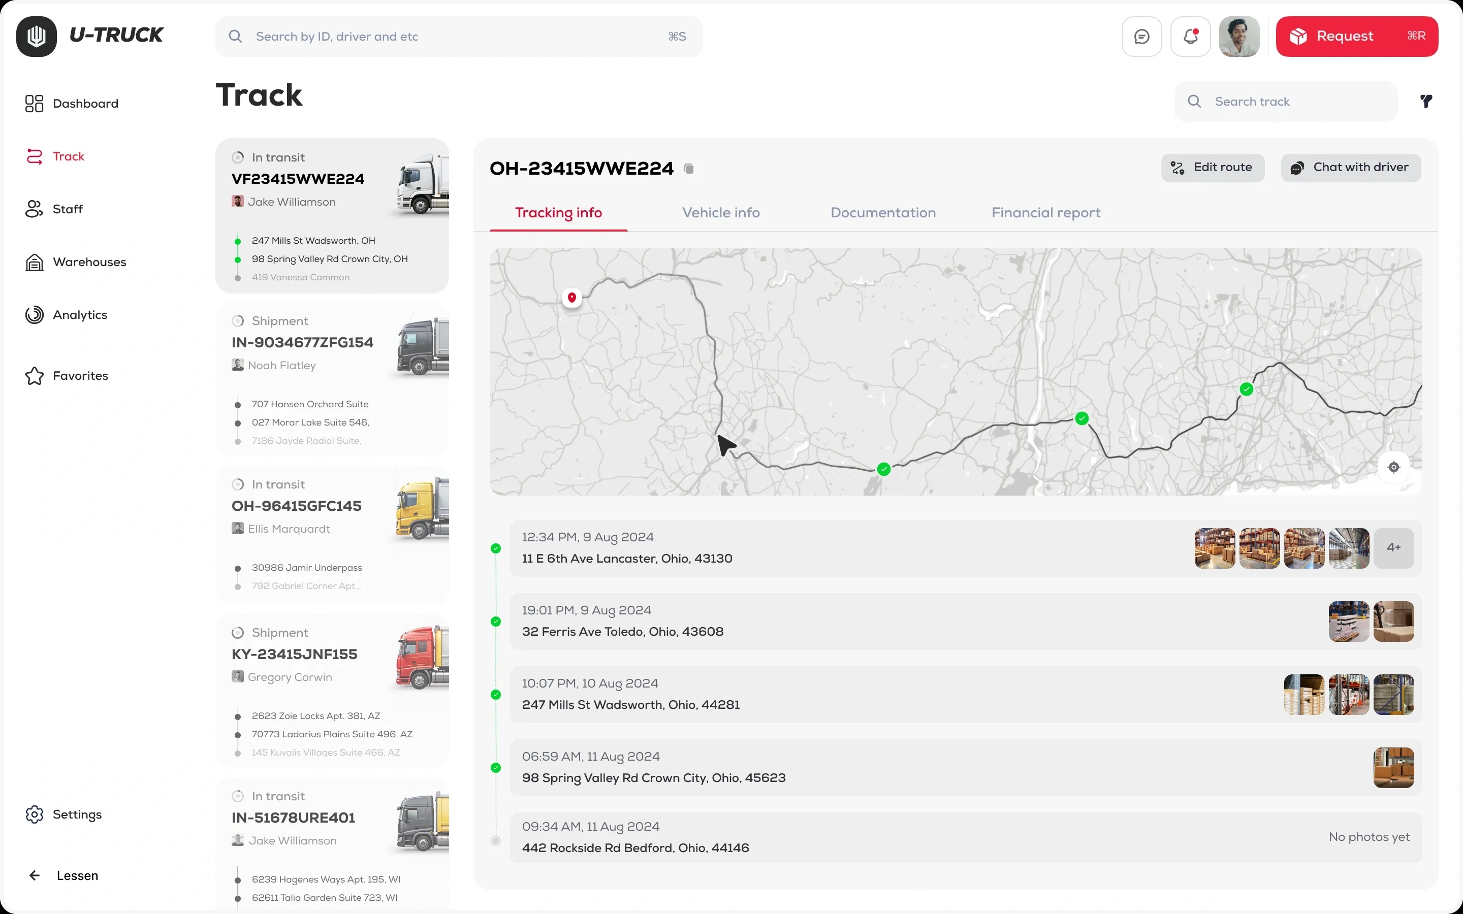Viewport: 1463px width, 914px height.
Task: Click the Edit route button
Action: click(1212, 168)
